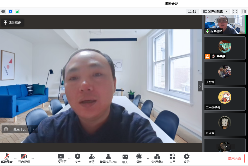The image size is (248, 166).
Task: Select 王子健 participant tile
Action: (225, 48)
